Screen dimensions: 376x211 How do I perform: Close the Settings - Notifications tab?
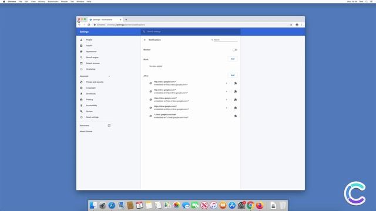(x=120, y=19)
